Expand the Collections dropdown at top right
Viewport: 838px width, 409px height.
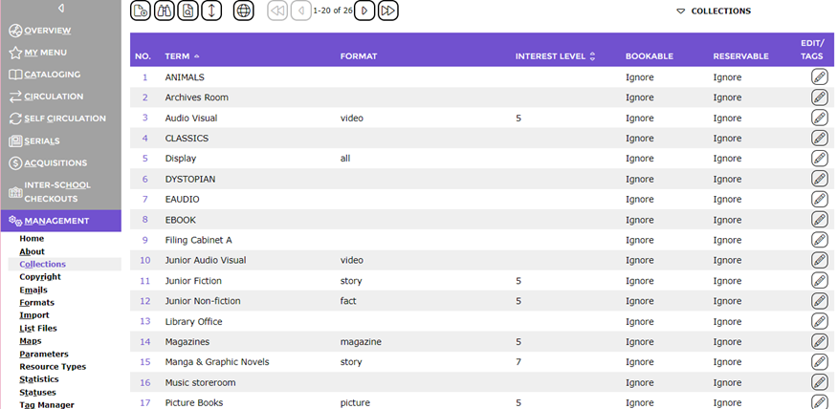(x=714, y=11)
